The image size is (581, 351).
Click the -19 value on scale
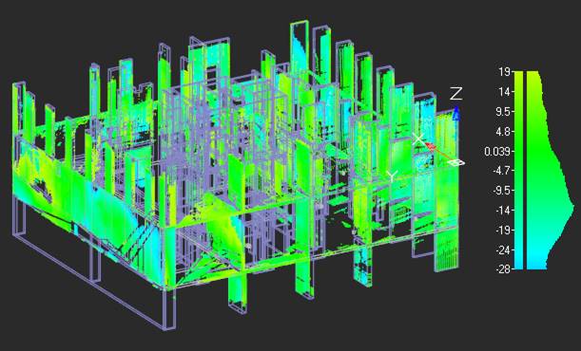tap(502, 231)
